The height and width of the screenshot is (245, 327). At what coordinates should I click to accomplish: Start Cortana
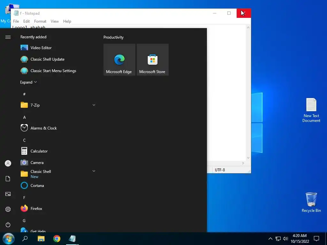[x=58, y=185]
